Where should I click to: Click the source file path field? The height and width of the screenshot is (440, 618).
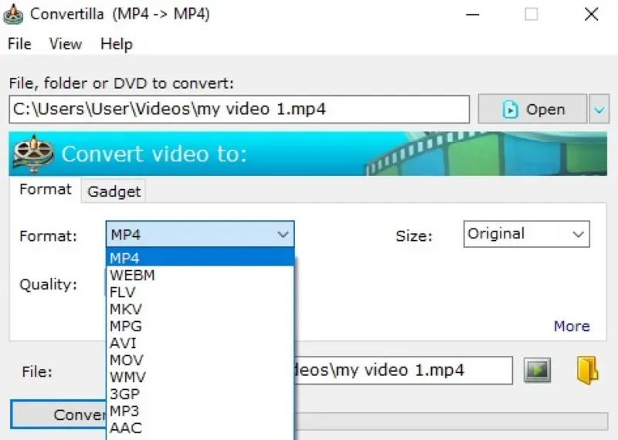coord(239,109)
